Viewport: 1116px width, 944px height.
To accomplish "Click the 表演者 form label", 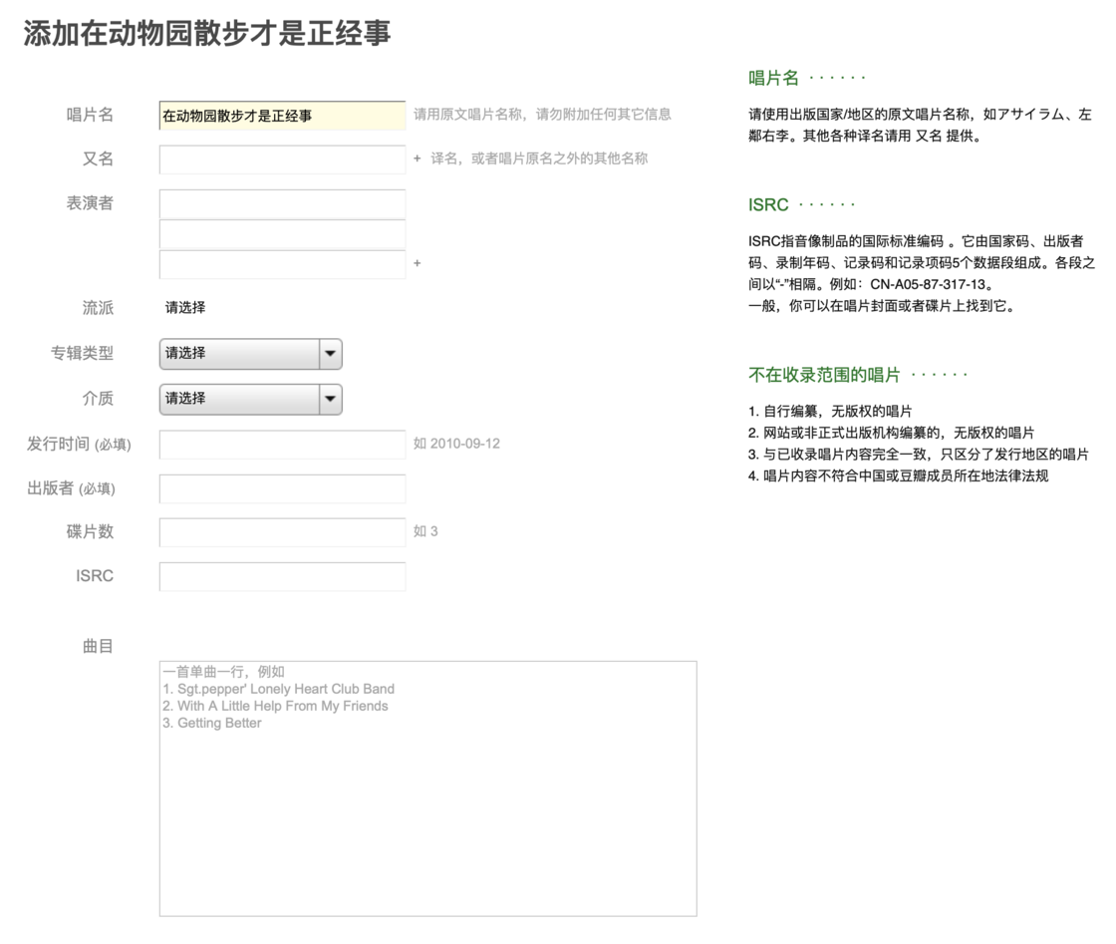I will pos(90,203).
